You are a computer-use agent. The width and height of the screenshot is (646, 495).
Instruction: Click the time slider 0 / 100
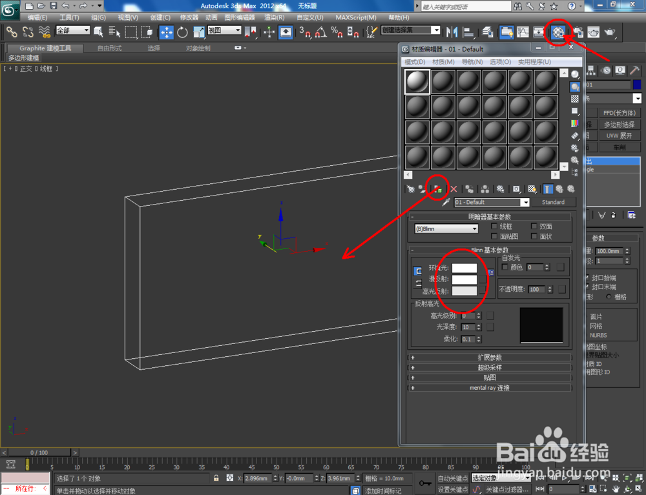(x=39, y=452)
